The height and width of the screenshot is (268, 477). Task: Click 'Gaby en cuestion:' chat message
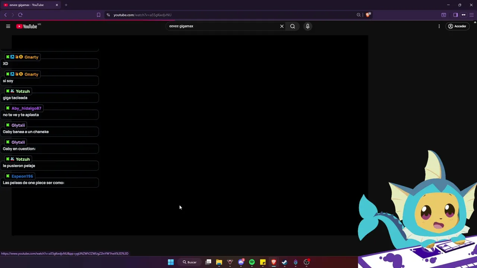[x=19, y=149]
